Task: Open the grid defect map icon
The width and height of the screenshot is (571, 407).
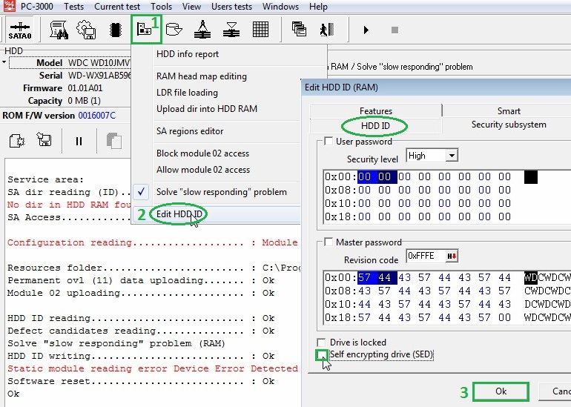Action: coord(260,30)
